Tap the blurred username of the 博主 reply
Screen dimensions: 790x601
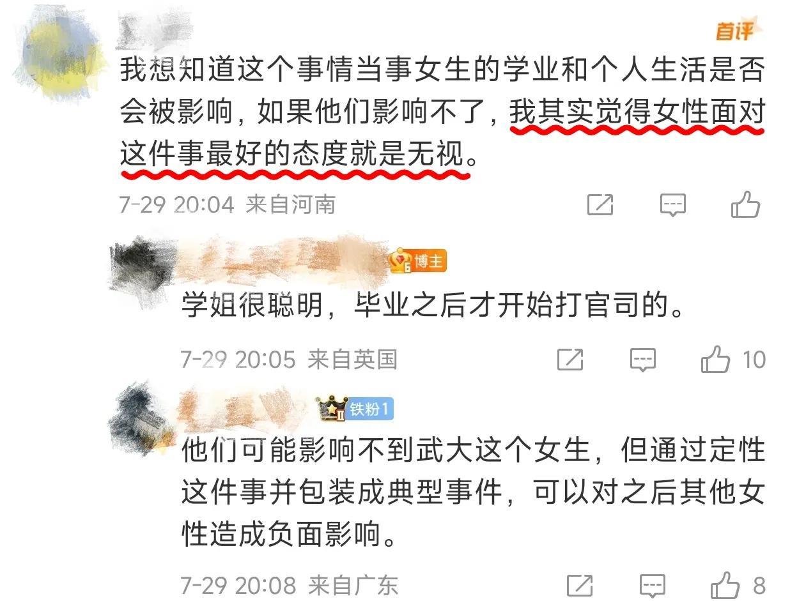(281, 261)
